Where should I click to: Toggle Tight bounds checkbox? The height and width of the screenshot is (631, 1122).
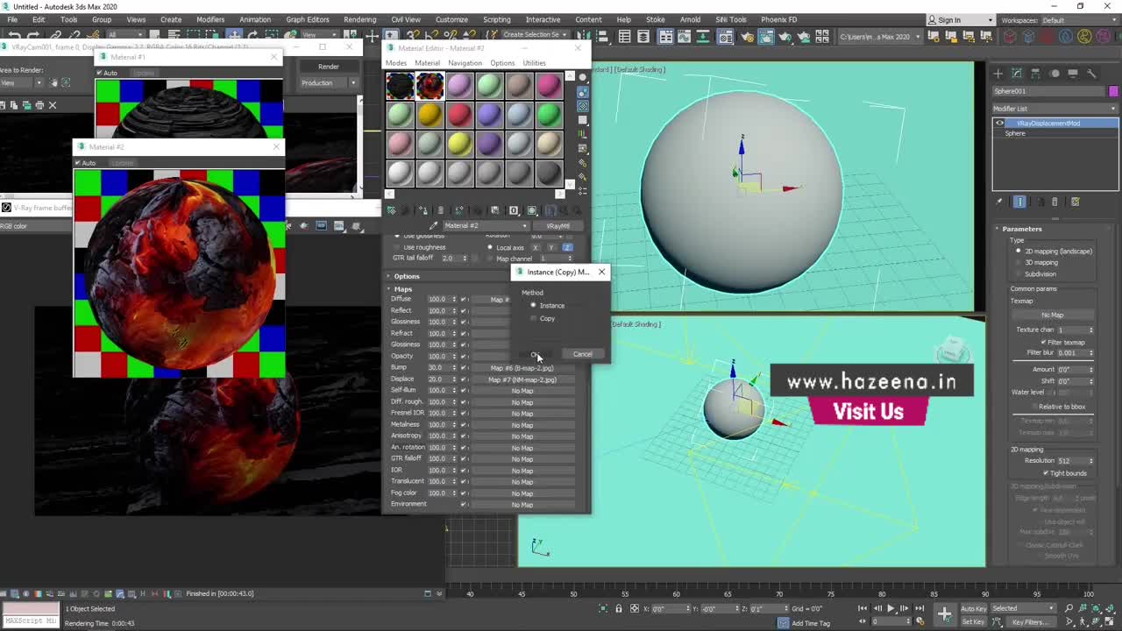[x=1046, y=473]
